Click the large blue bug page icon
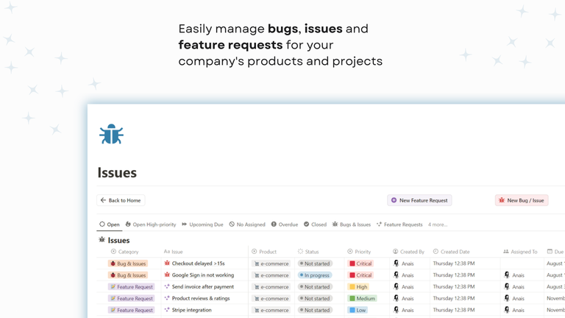Viewport: 565px width, 318px height. tap(111, 134)
